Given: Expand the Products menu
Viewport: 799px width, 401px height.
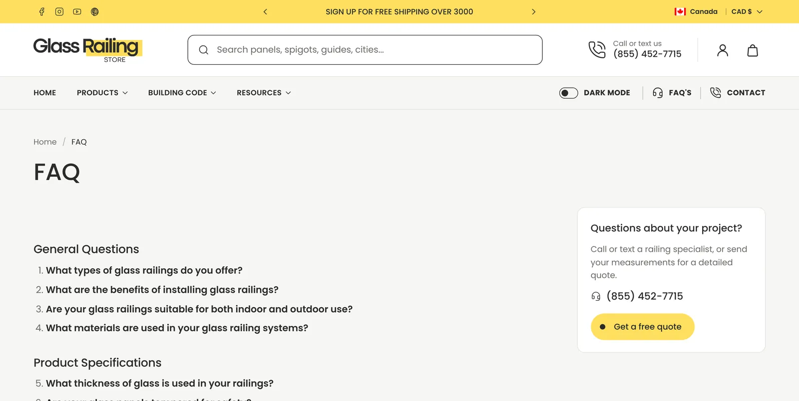Looking at the screenshot, I should [102, 93].
